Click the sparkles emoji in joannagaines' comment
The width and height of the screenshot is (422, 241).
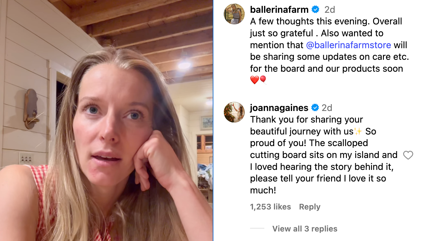358,131
